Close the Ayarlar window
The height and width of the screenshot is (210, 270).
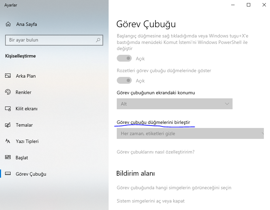[x=264, y=5]
